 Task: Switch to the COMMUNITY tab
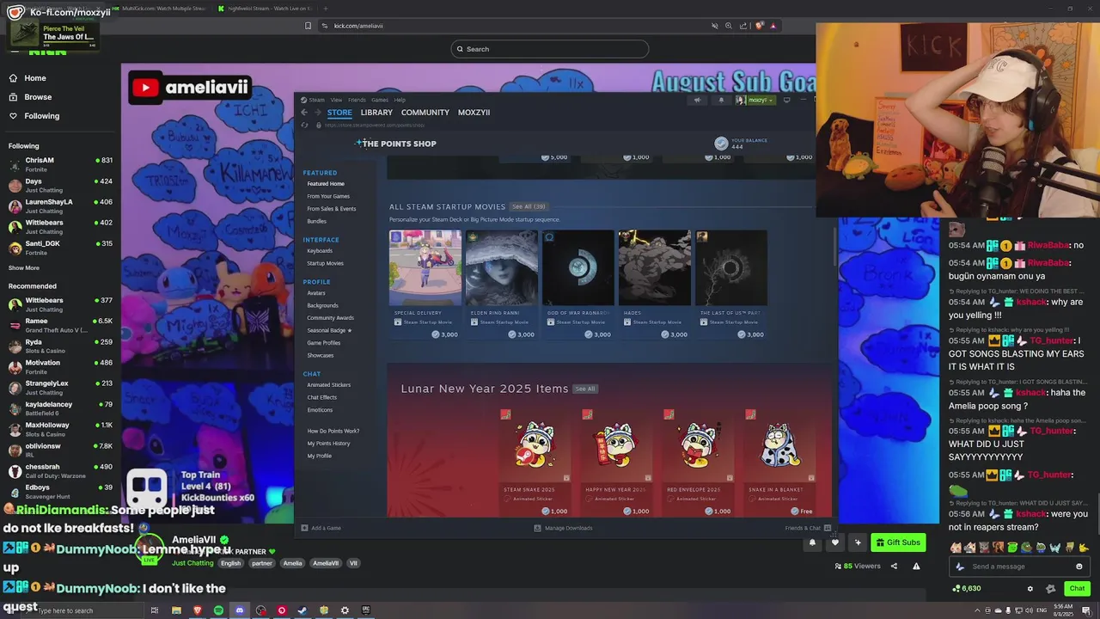[425, 113]
